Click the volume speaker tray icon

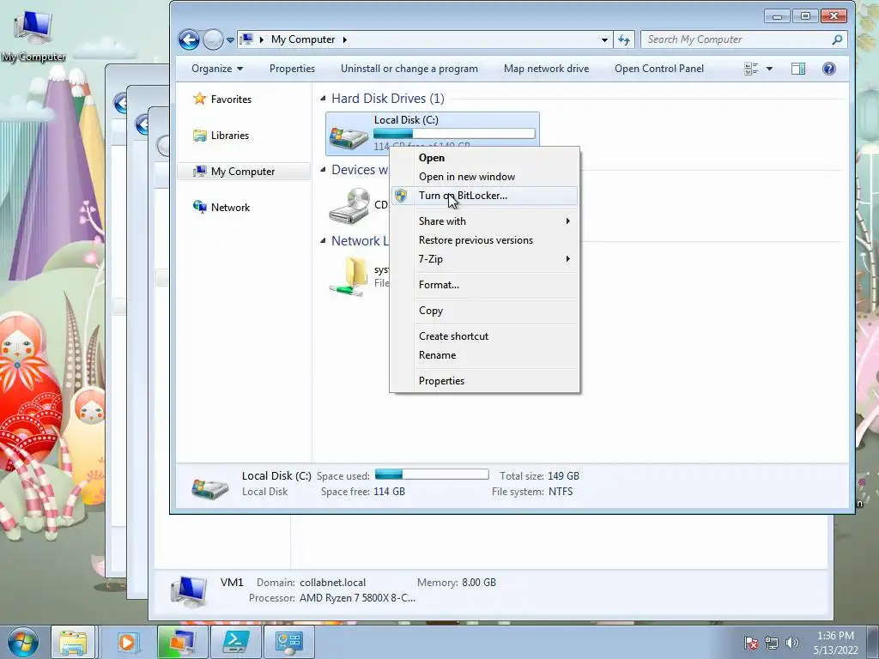tap(791, 643)
